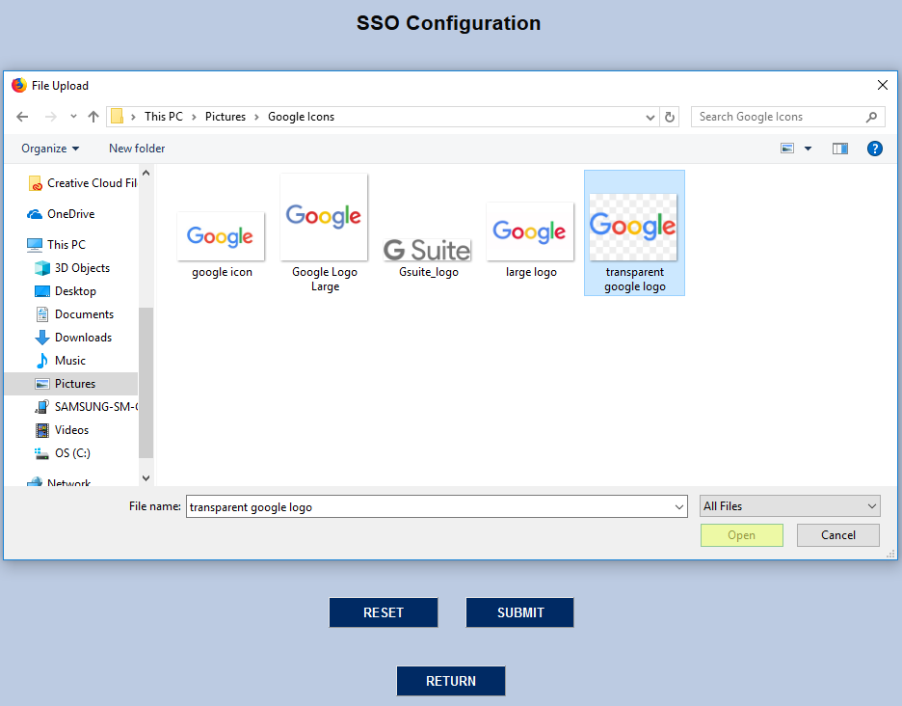
Task: Open the OS (C:) drive
Action: 76,452
